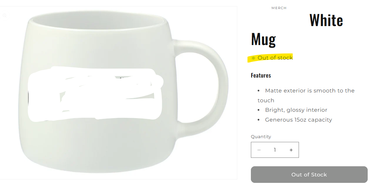Click the word White in the title
This screenshot has height=192, width=388.
[326, 20]
